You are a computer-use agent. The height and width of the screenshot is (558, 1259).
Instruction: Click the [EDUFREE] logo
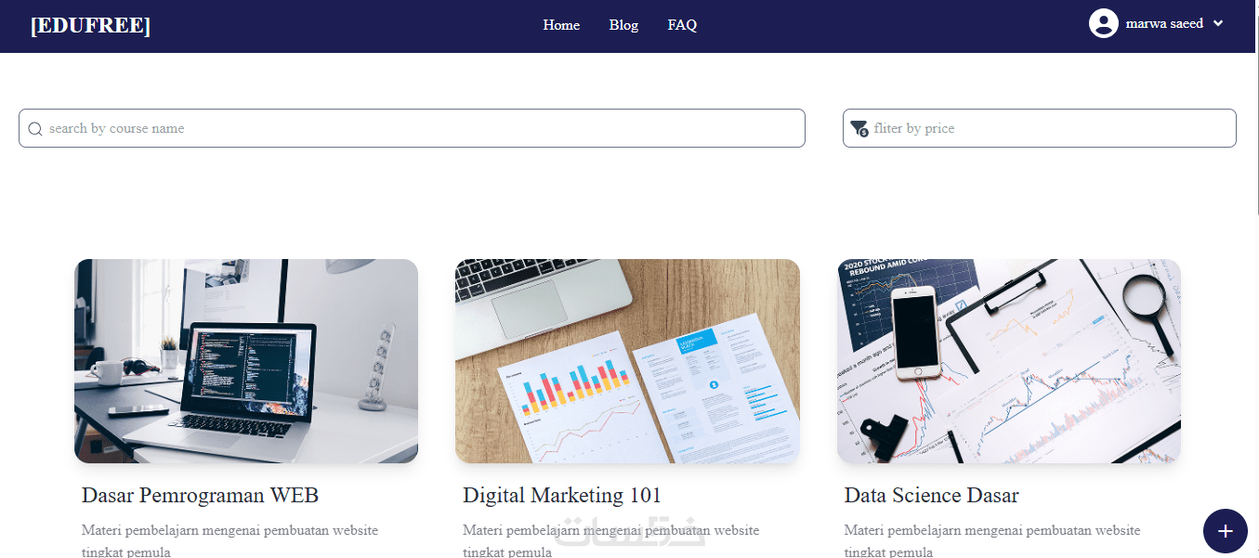coord(90,25)
